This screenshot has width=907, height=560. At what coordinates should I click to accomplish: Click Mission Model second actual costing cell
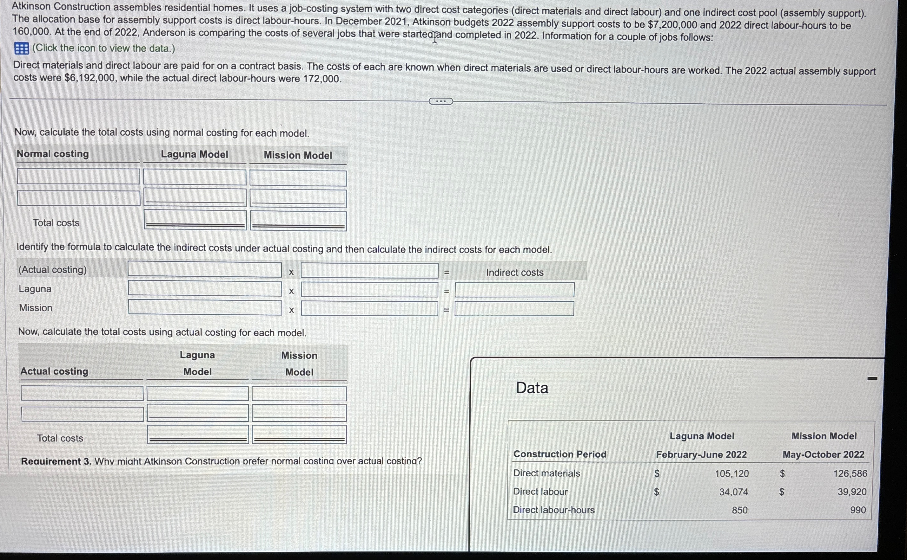(x=299, y=413)
